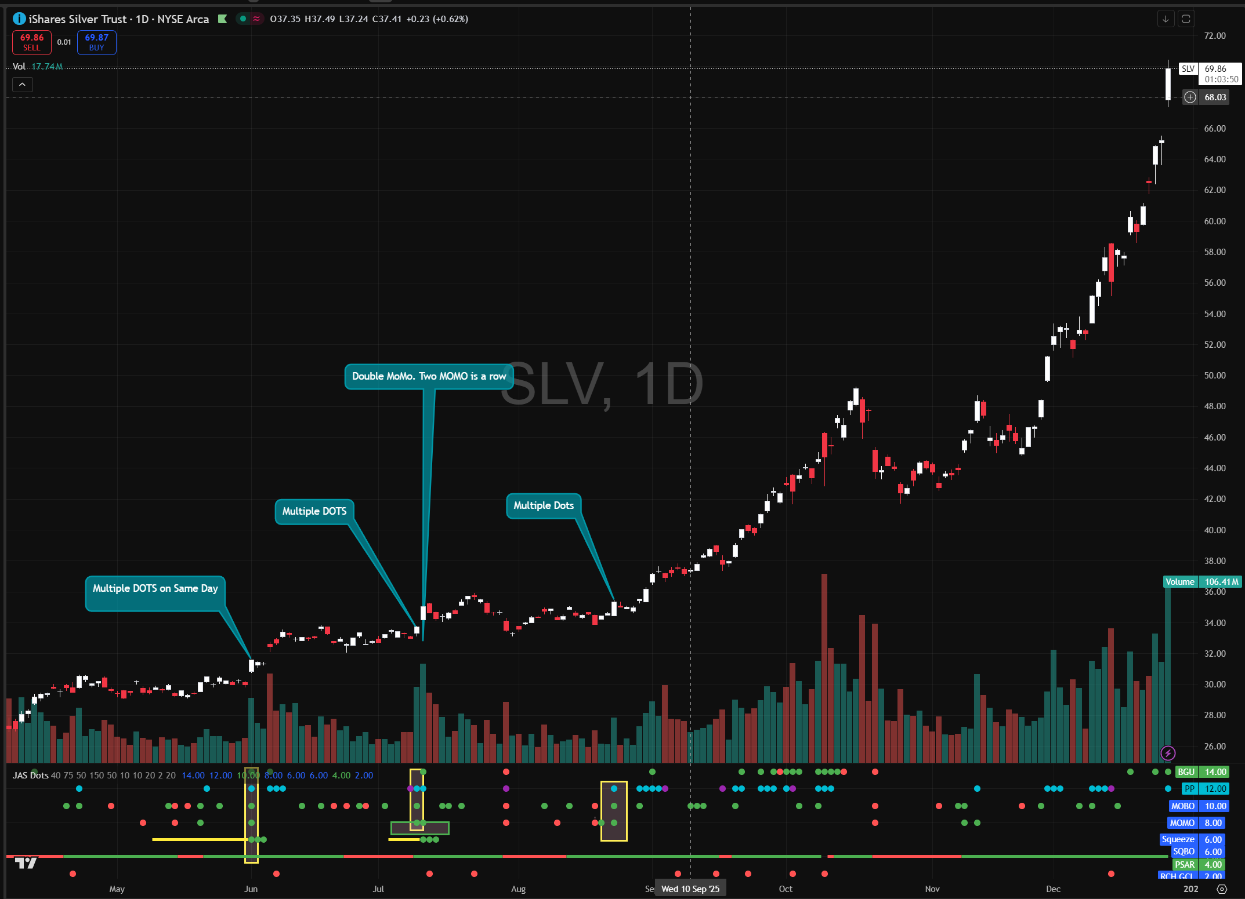Click the Wed 10 Sep '25 date marker
This screenshot has width=1245, height=899.
point(690,888)
